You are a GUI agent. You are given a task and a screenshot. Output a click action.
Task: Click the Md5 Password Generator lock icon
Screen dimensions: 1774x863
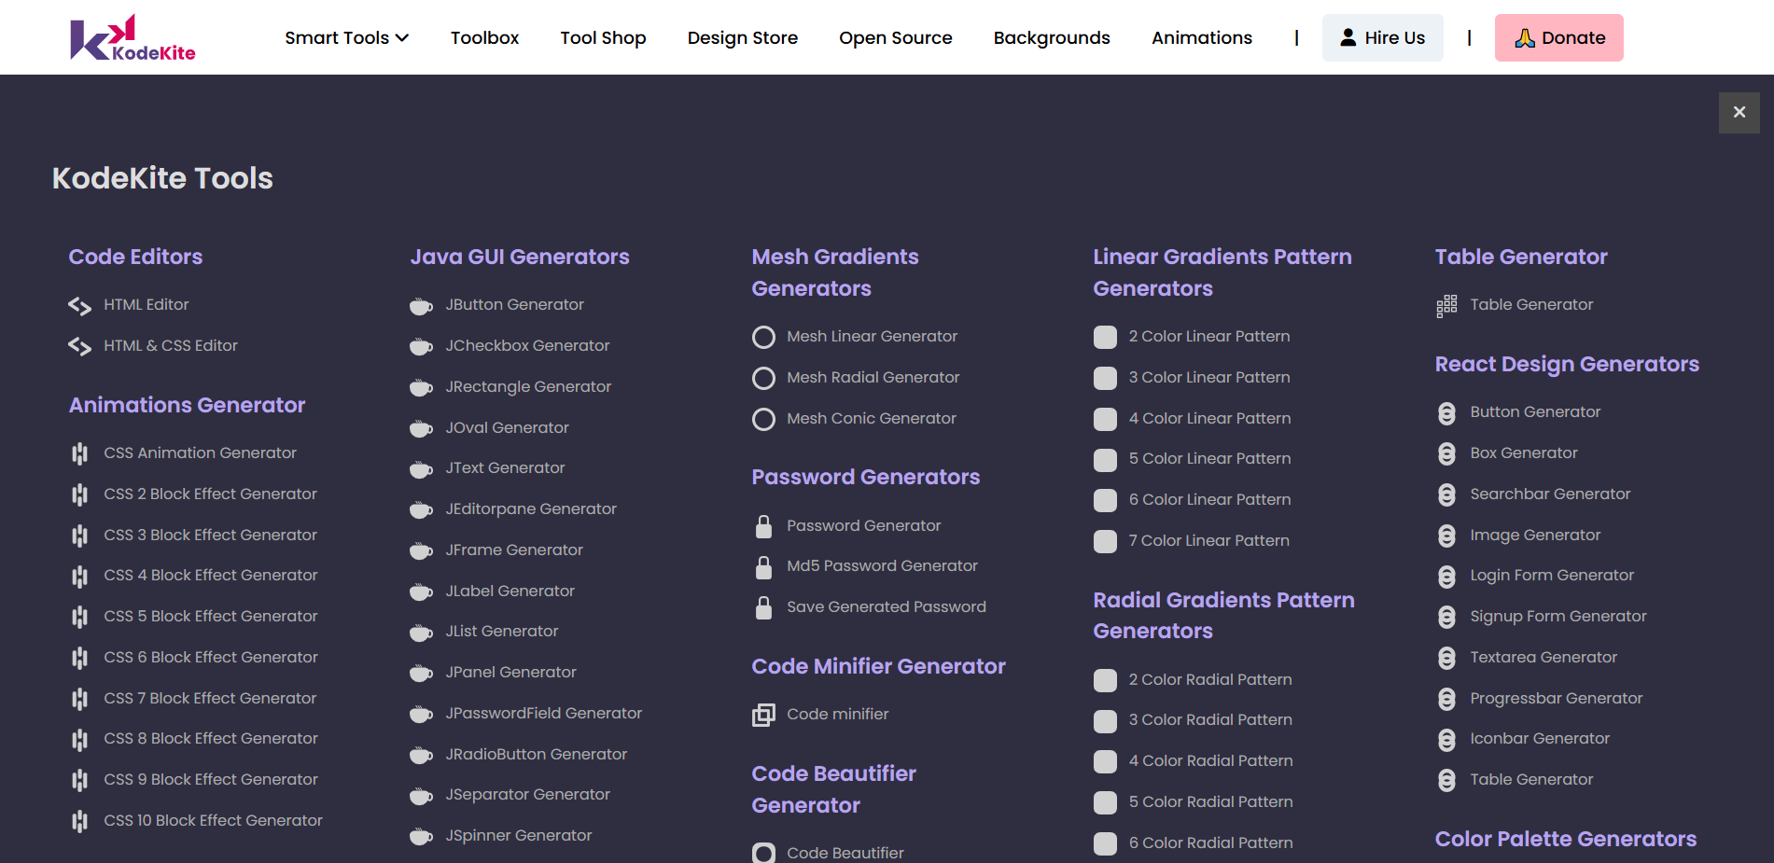pos(763,566)
